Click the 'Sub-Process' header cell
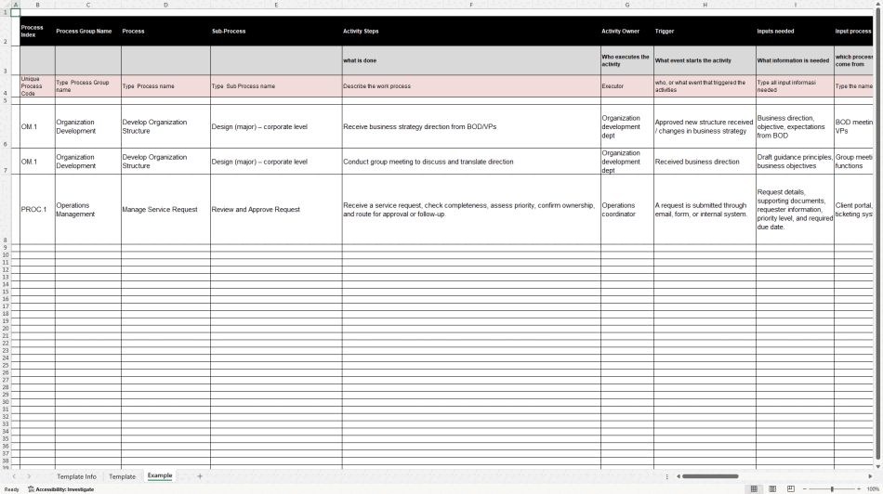The height and width of the screenshot is (494, 883). click(276, 31)
